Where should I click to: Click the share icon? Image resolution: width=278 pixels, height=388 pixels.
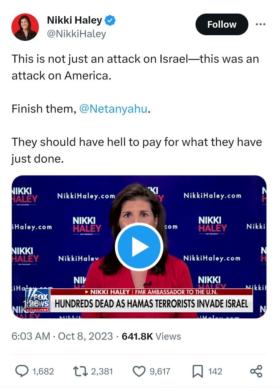pyautogui.click(x=256, y=371)
